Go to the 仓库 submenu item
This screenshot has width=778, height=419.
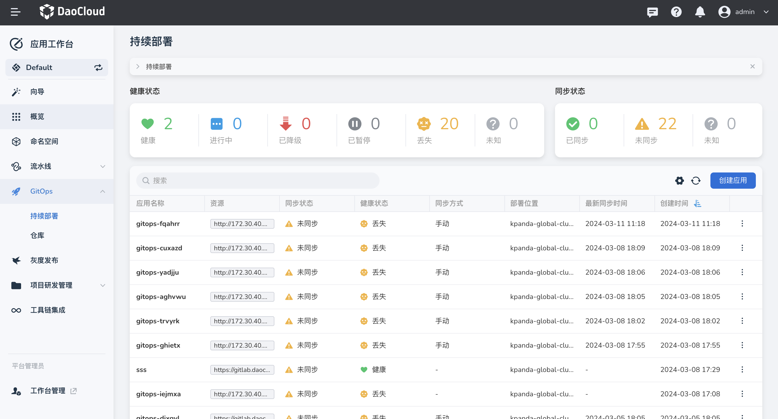[x=37, y=235]
